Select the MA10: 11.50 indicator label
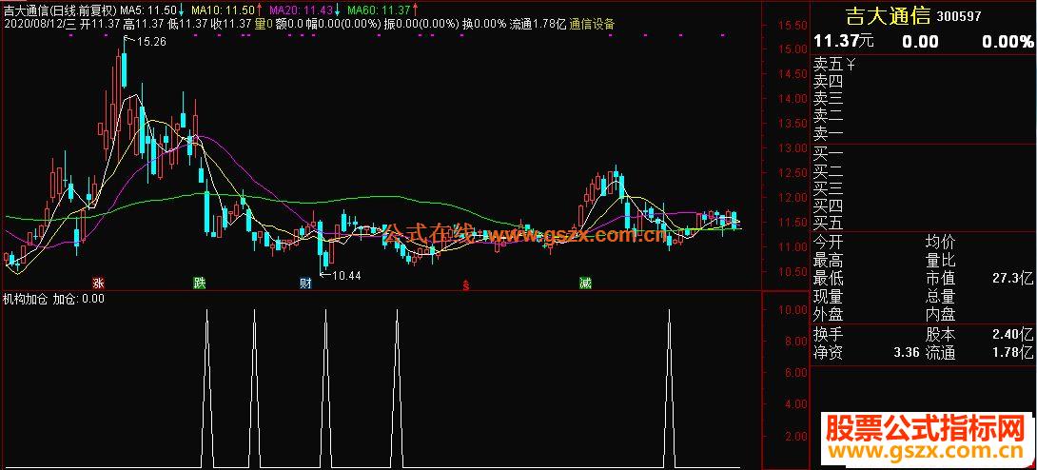 (x=223, y=10)
